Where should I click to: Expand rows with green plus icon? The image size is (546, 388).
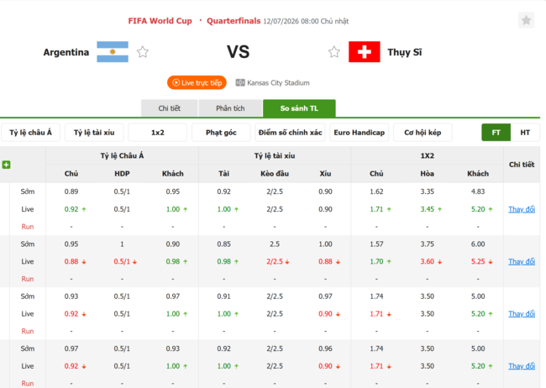[x=6, y=165]
